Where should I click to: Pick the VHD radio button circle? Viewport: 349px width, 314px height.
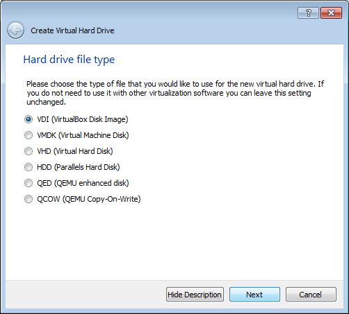(29, 151)
